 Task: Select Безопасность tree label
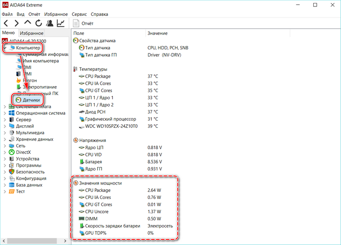30,172
